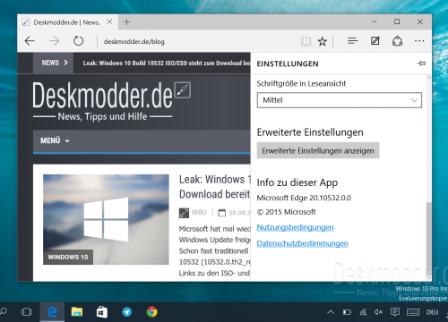This screenshot has width=448, height=322.
Task: Click the © 2015 Microsoft text
Action: click(286, 212)
